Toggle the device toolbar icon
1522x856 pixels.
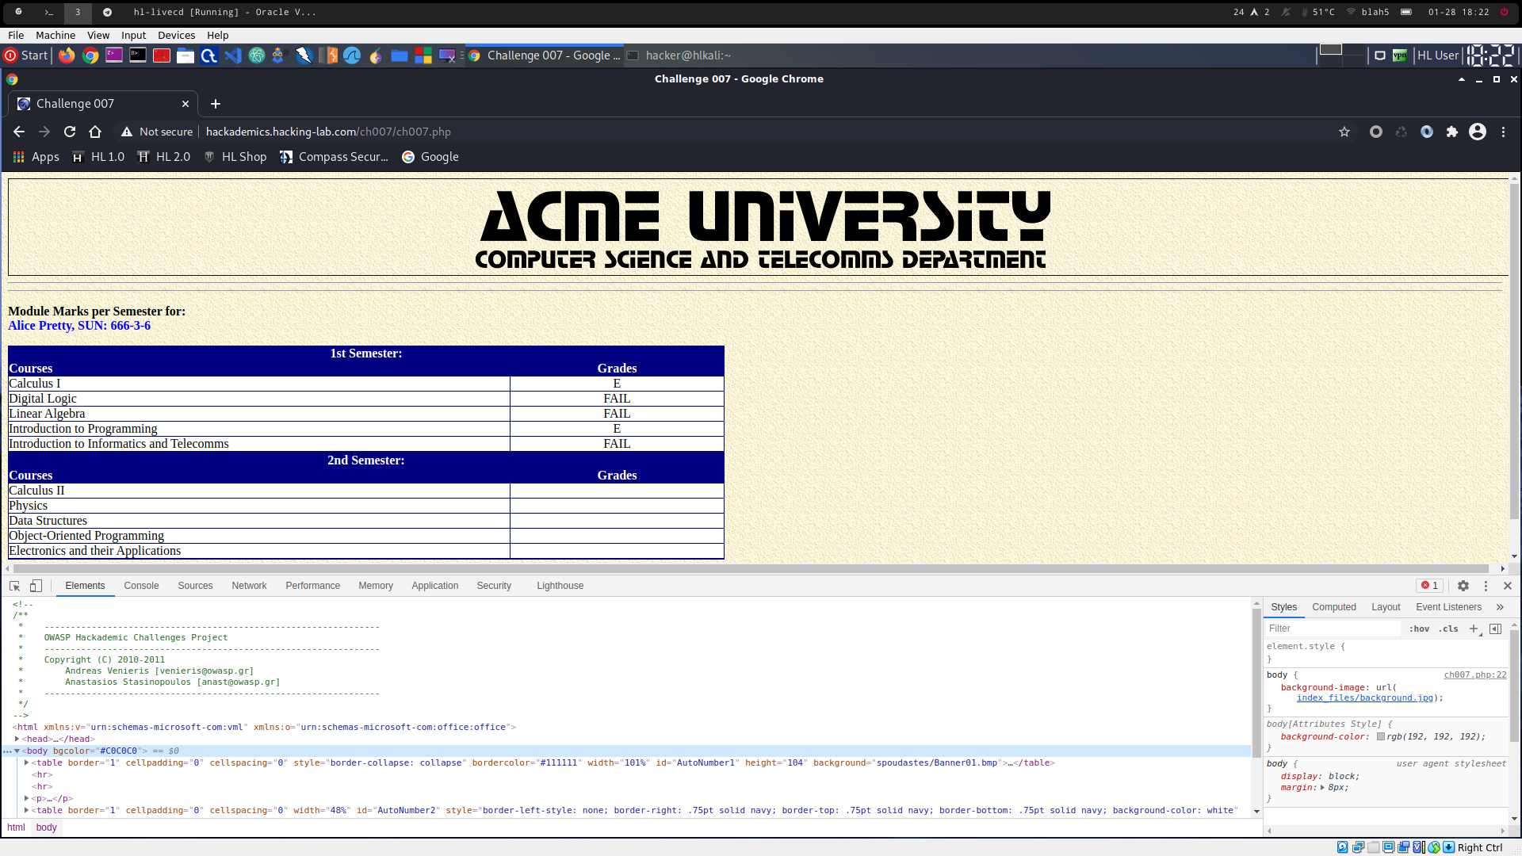coord(36,586)
